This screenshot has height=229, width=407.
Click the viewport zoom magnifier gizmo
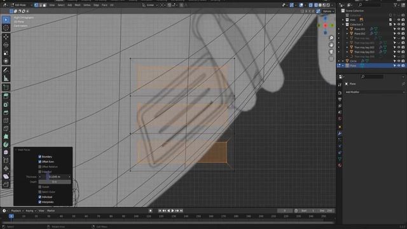[331, 38]
